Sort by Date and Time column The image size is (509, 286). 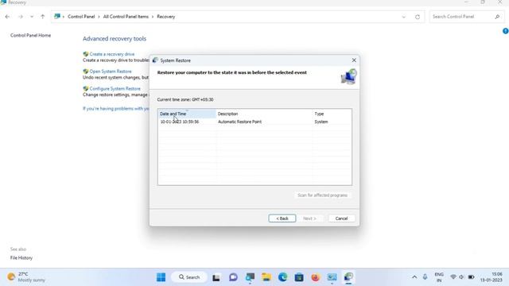[188, 114]
